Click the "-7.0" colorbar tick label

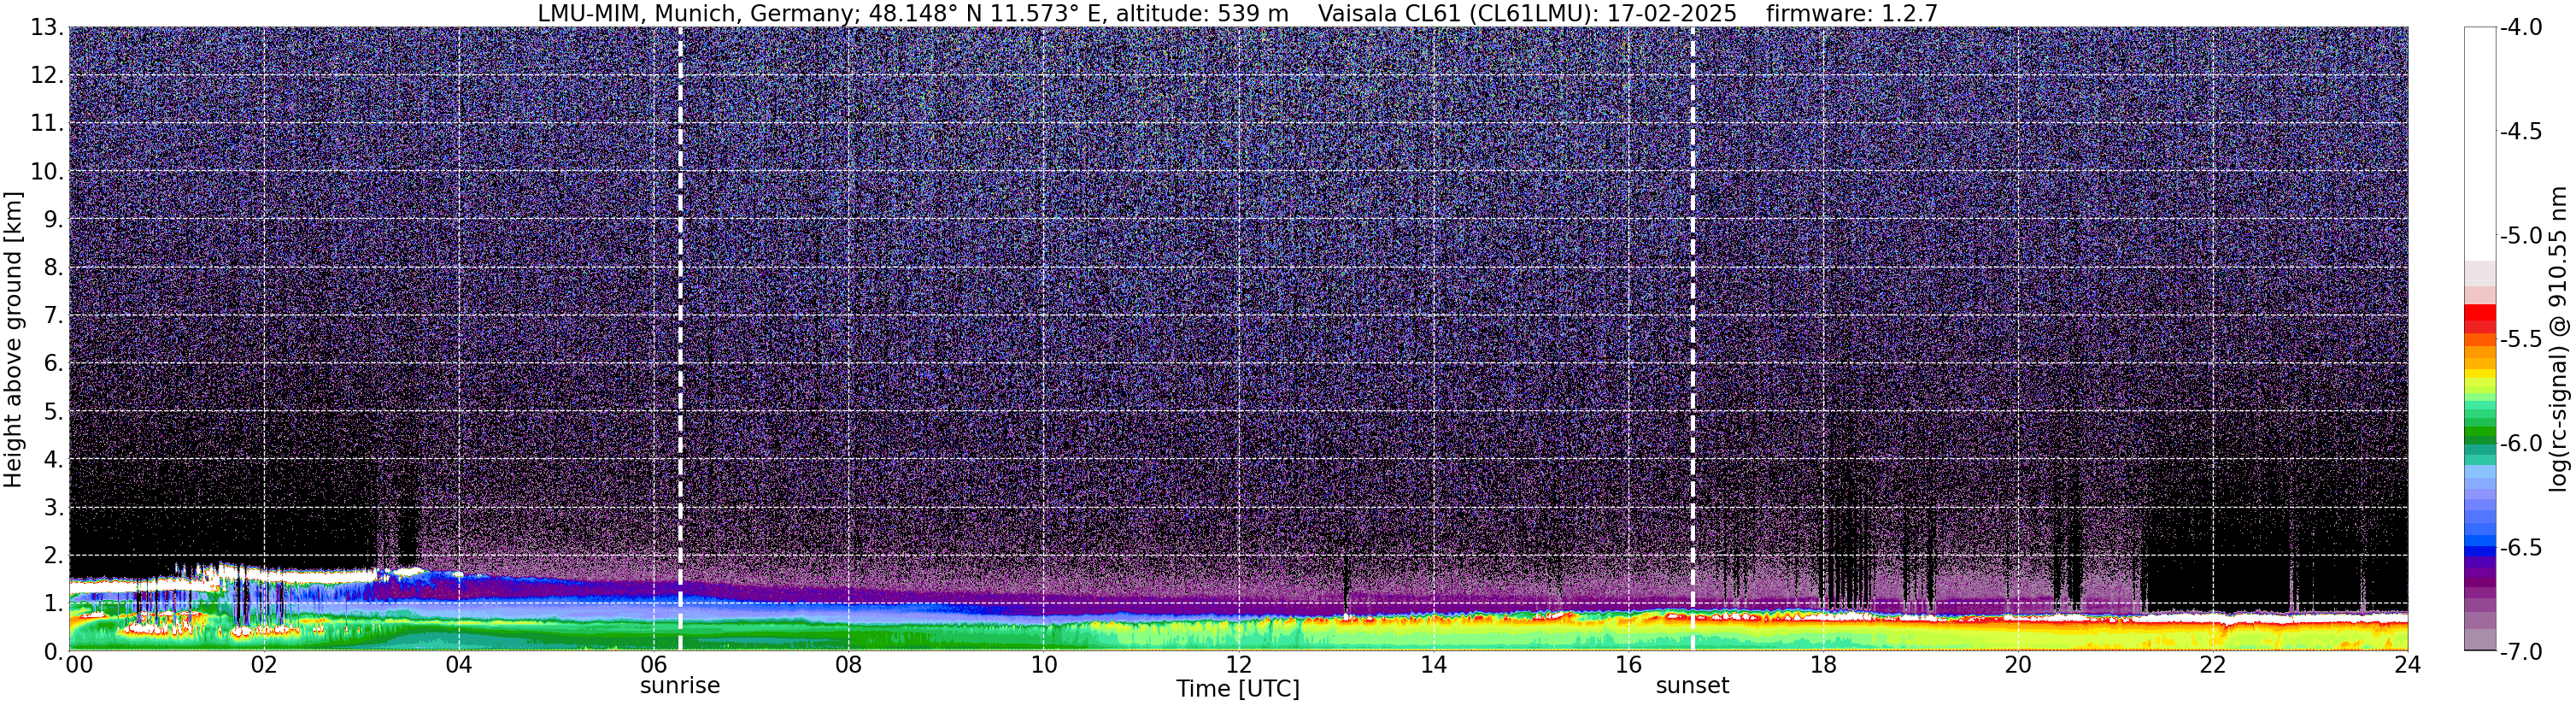click(x=2521, y=652)
